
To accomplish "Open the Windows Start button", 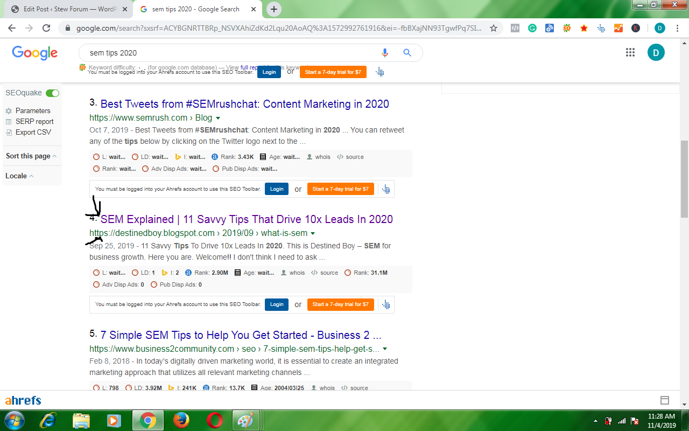I will coord(14,420).
